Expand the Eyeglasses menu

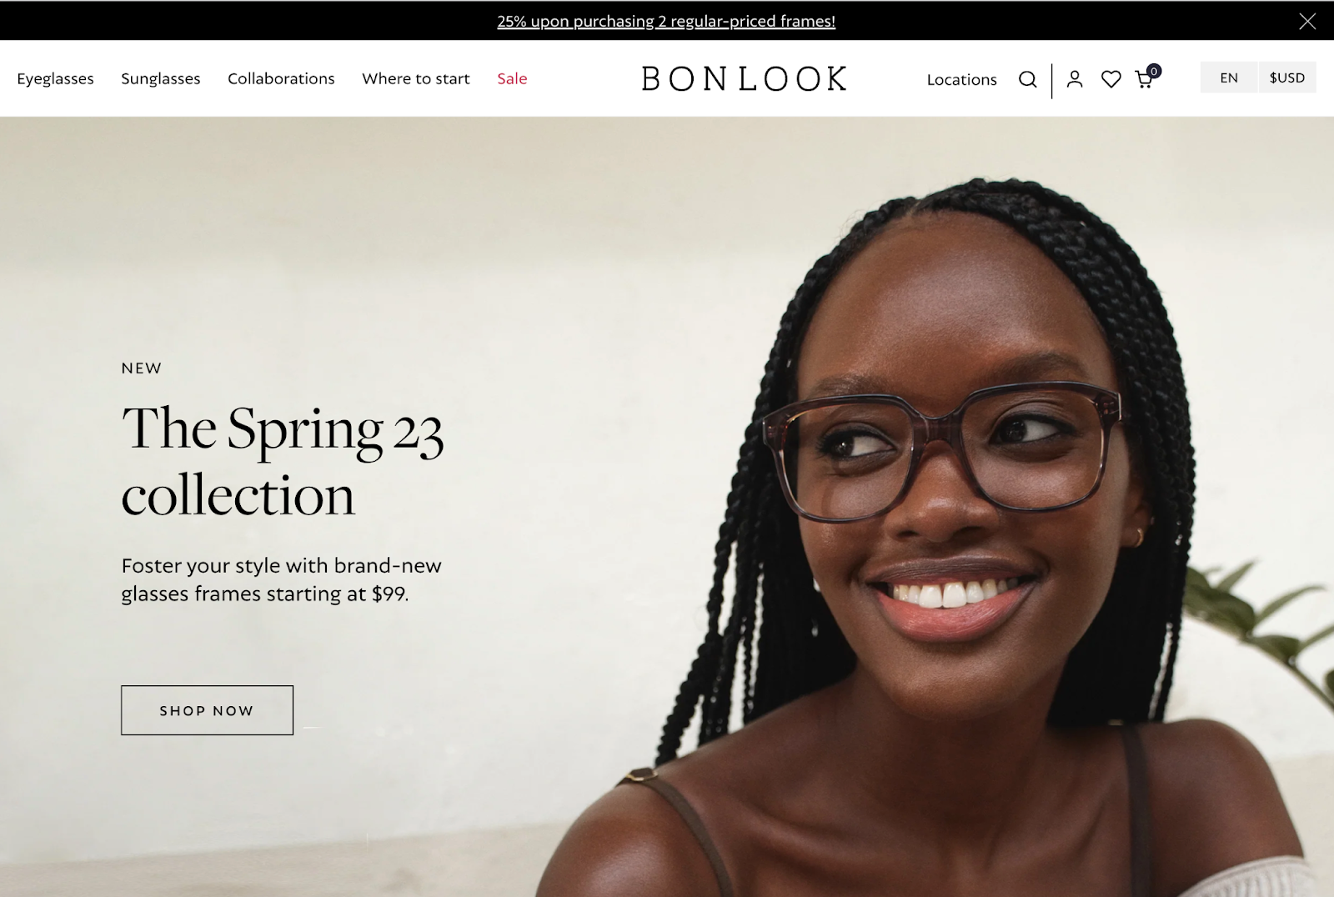[x=55, y=78]
